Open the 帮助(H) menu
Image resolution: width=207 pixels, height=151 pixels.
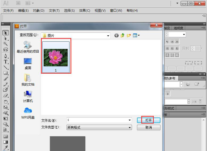coord(132,11)
